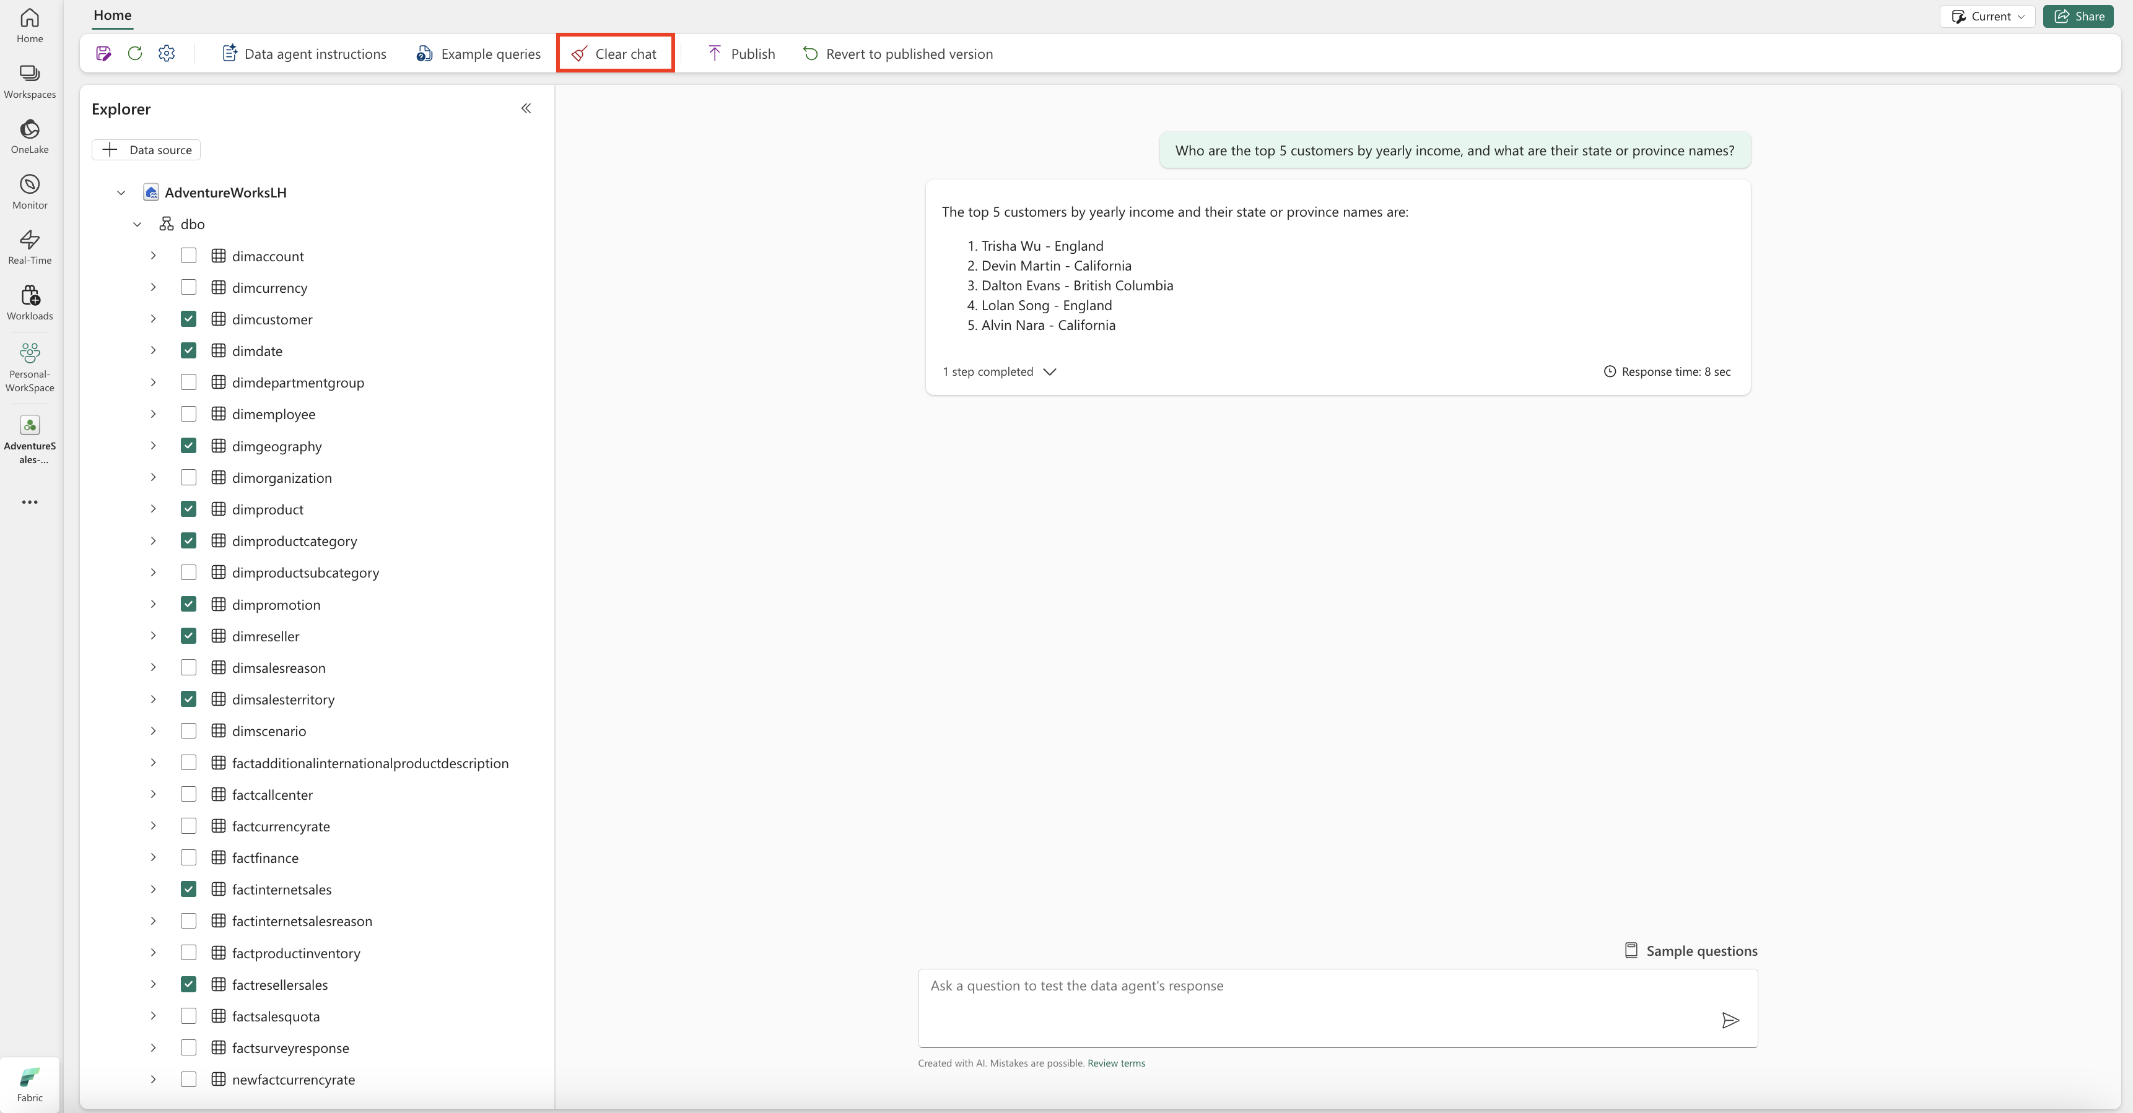Click the factfinance table icon
The width and height of the screenshot is (2133, 1113).
click(219, 858)
